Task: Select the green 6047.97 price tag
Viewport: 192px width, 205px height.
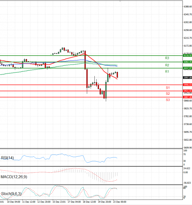Action: 188,68
